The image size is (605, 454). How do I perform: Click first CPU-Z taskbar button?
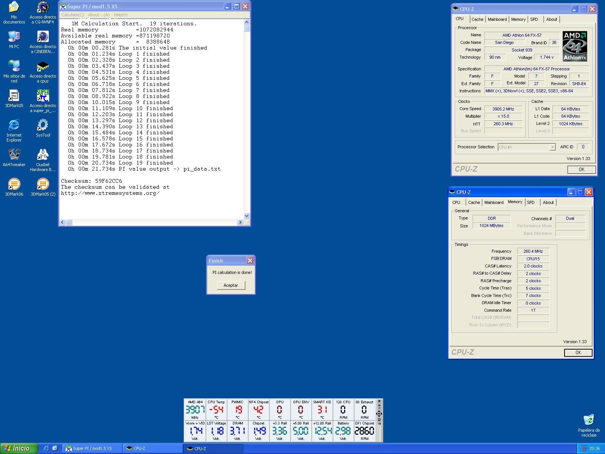[152, 448]
